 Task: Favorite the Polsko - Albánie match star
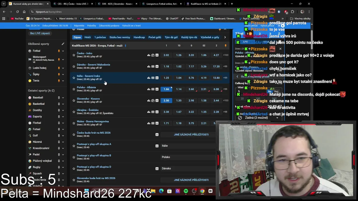(74, 89)
